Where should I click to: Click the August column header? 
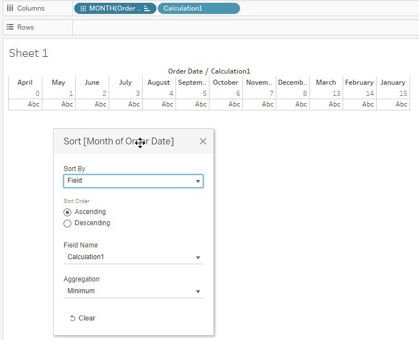point(159,82)
